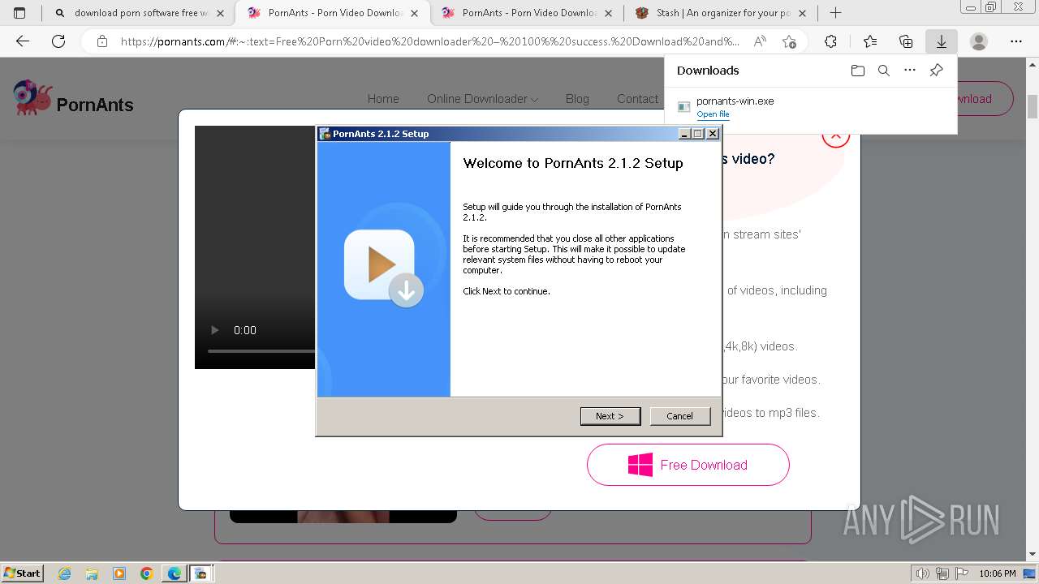Open the Collections toolbar icon
Image resolution: width=1039 pixels, height=584 pixels.
906,41
